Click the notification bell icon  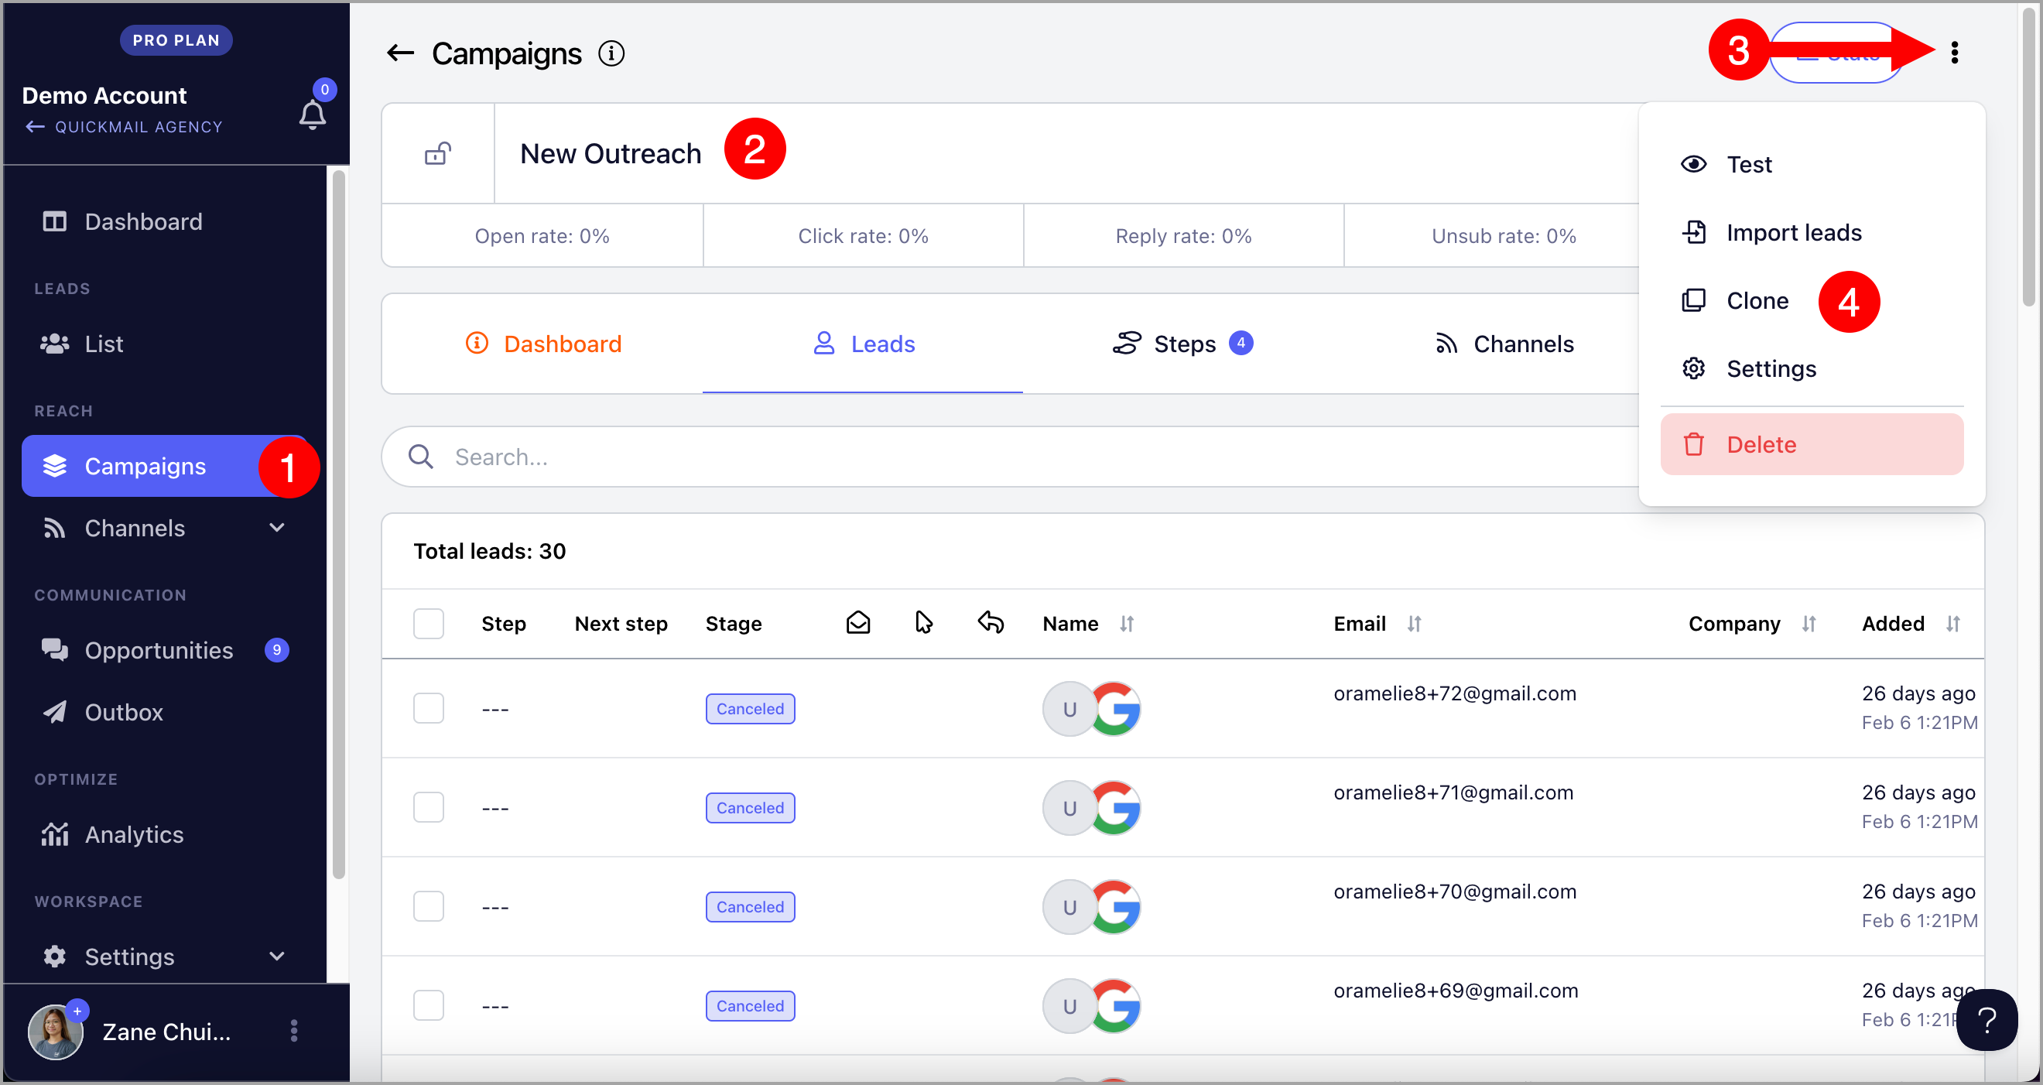313,116
